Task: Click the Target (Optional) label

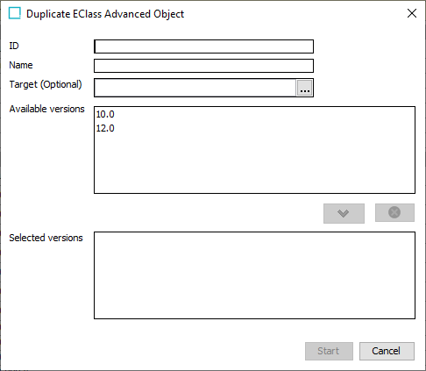Action: [x=46, y=84]
